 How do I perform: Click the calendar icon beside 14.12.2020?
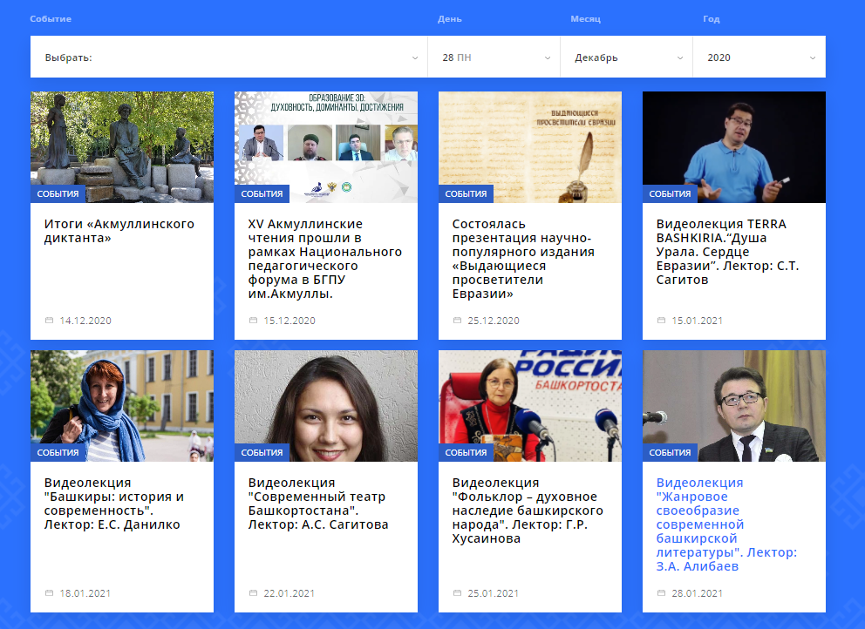coord(50,321)
